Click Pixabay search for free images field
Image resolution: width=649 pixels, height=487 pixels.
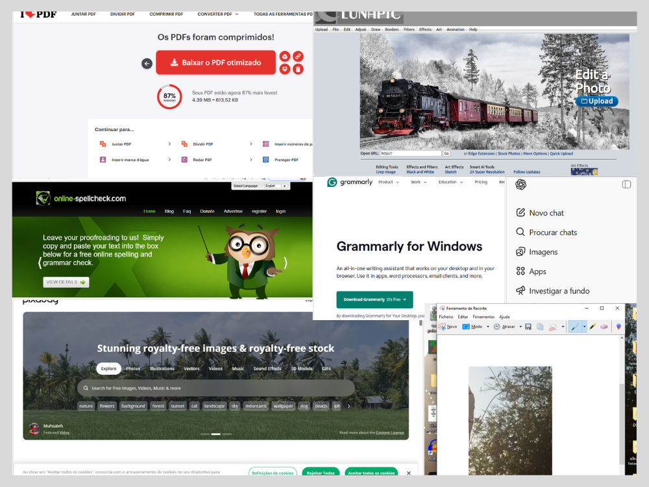pos(215,388)
